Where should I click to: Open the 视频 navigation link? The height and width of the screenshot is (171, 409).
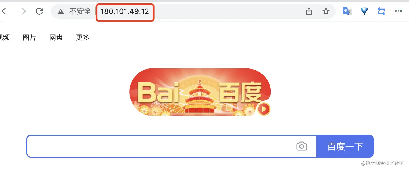tap(5, 38)
